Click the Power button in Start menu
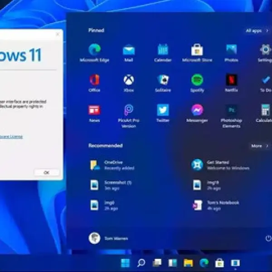Image resolution: width=272 pixels, height=272 pixels. click(x=268, y=238)
